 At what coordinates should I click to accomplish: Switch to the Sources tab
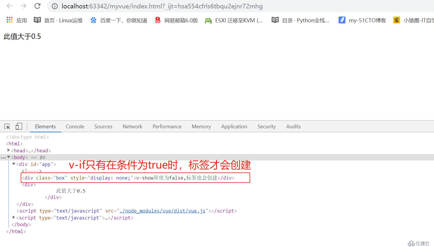click(103, 127)
